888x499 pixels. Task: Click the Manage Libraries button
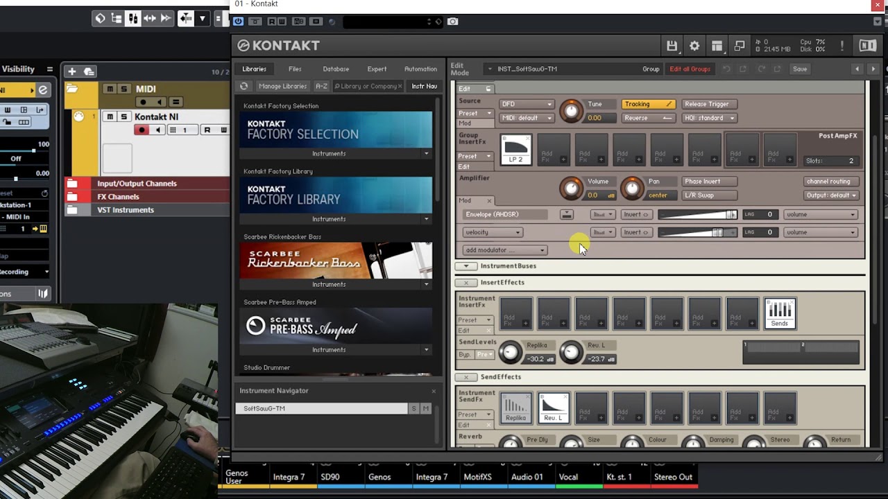282,86
